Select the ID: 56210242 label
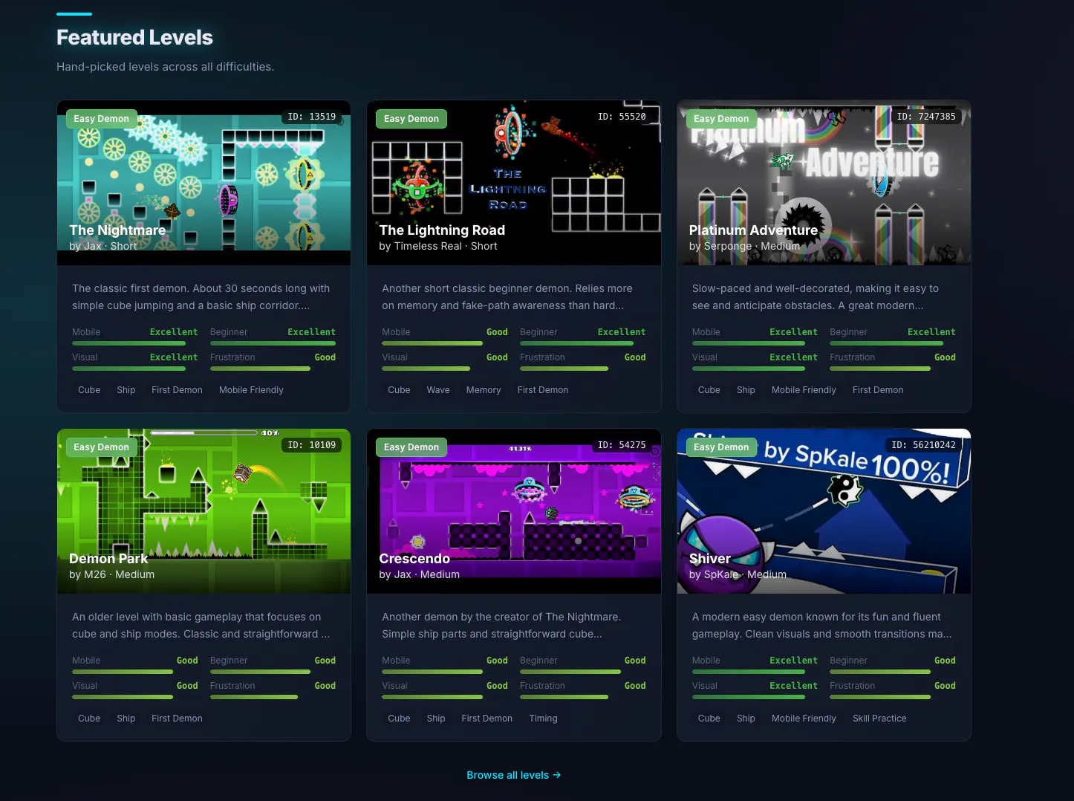Screen dimensions: 1074x801 pos(923,445)
